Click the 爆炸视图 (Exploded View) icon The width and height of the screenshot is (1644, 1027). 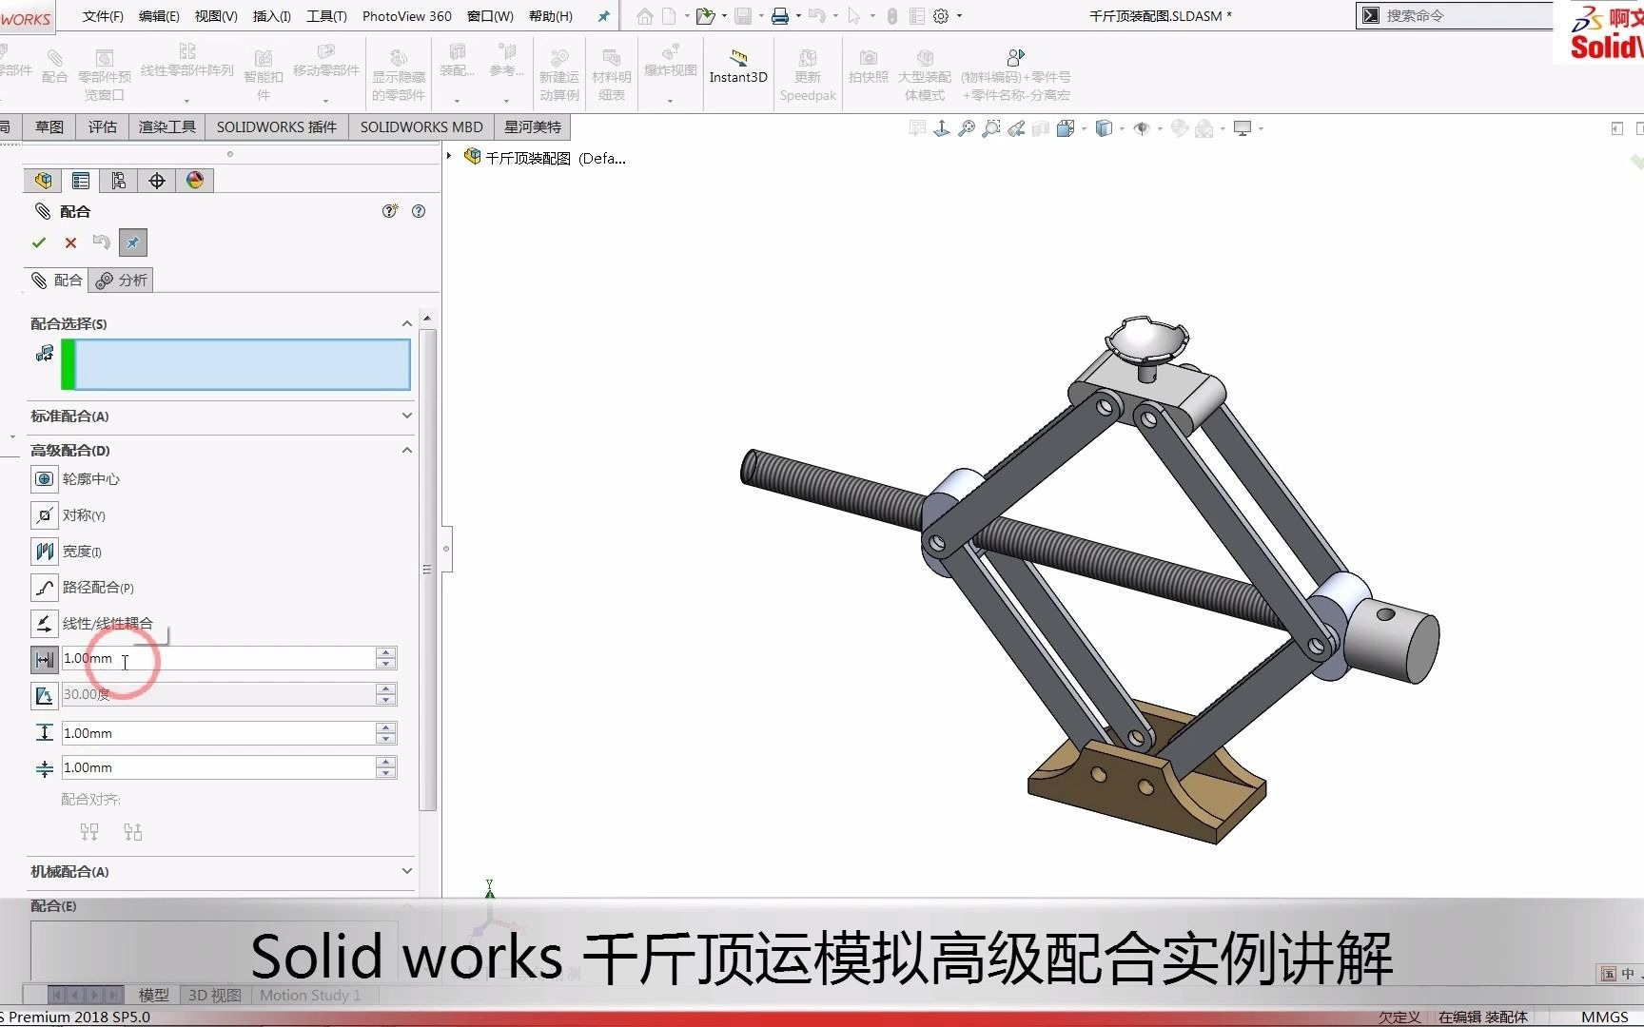click(669, 67)
